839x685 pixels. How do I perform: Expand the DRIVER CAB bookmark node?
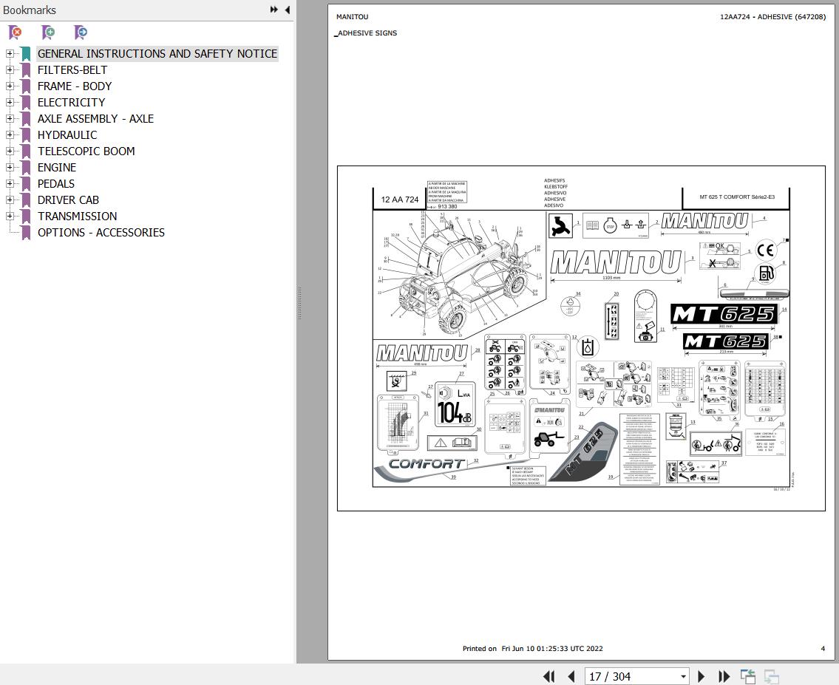click(x=10, y=200)
